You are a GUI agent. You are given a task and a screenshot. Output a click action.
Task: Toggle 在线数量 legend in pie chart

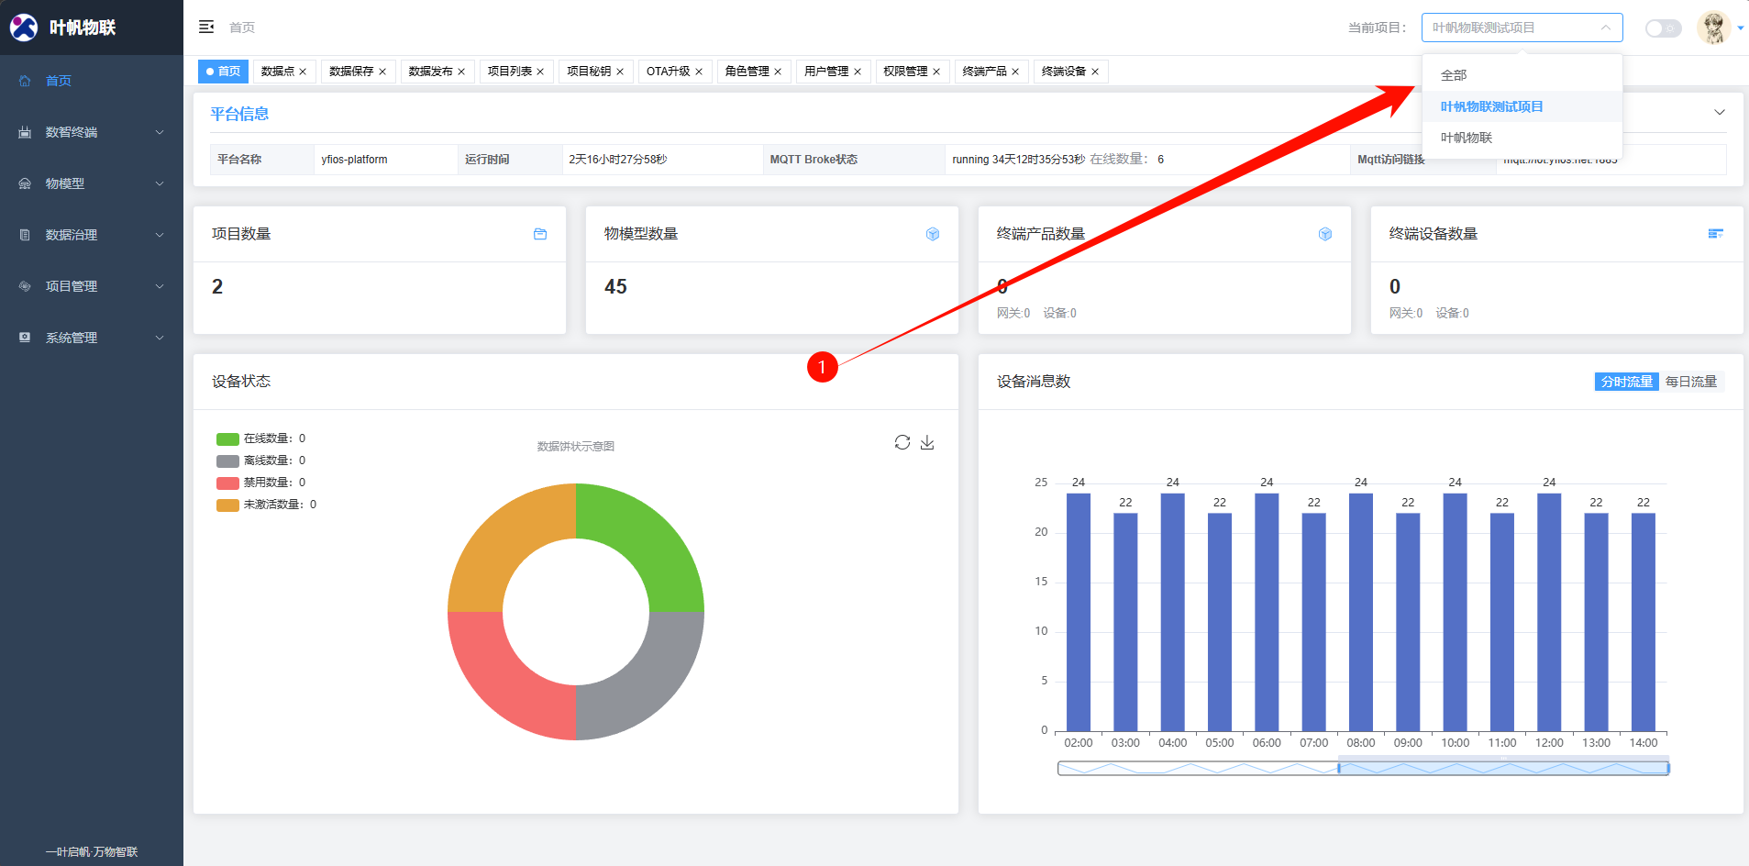point(260,439)
